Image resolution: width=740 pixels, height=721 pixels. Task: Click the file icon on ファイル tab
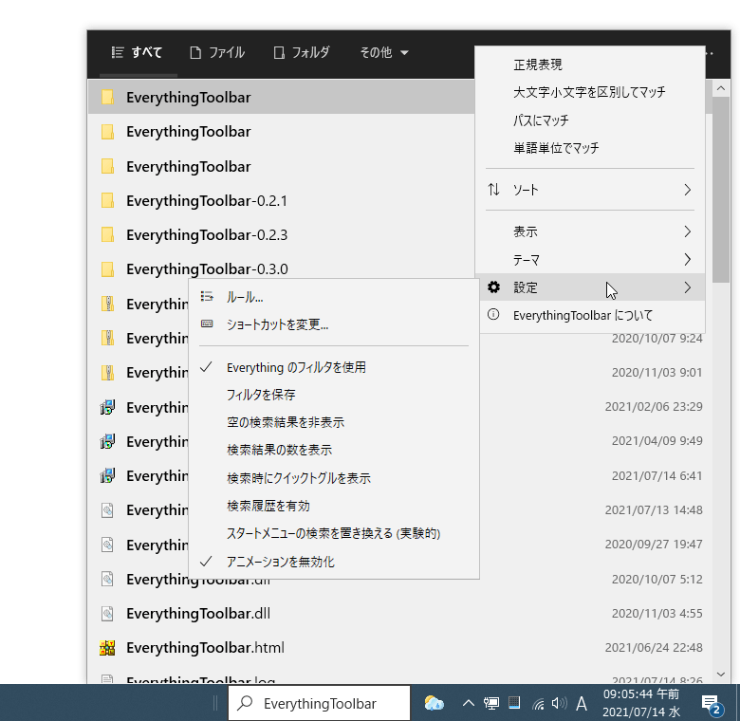[195, 52]
